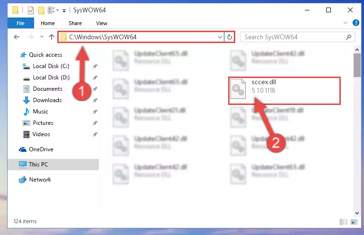Click the pin icon beside Videos

pos(95,134)
